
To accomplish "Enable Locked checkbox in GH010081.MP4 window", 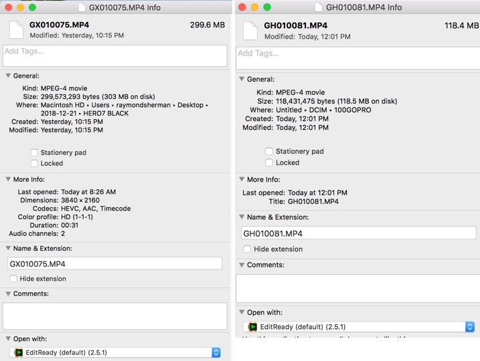I will click(x=269, y=162).
